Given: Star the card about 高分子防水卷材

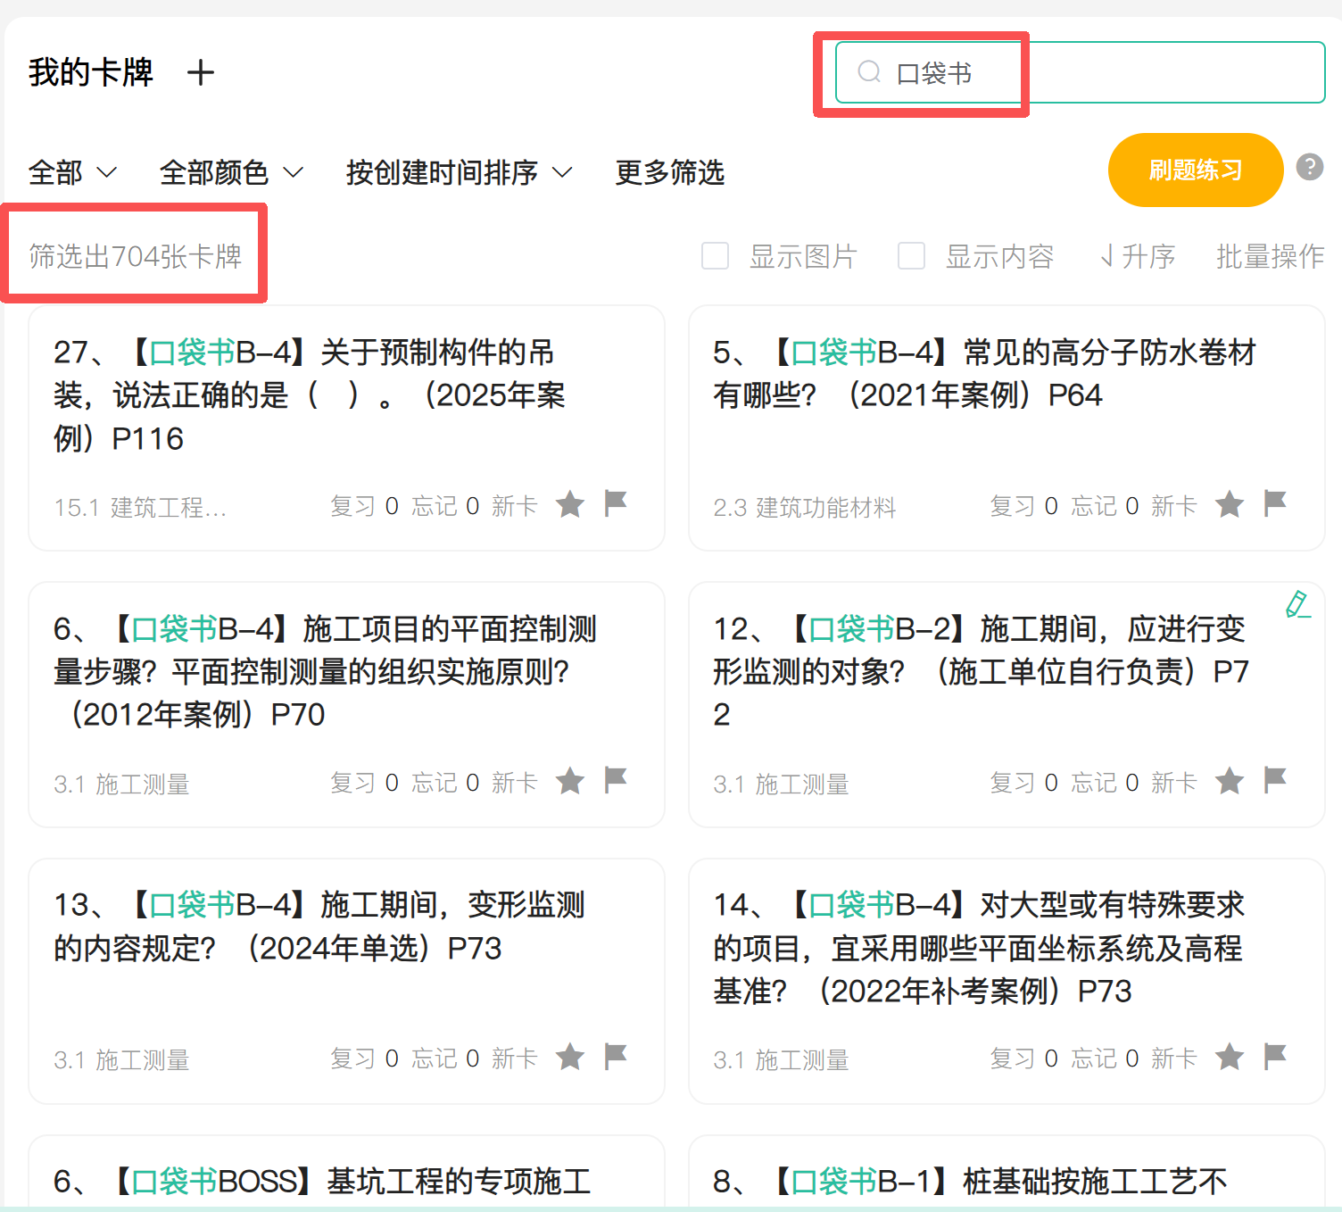Looking at the screenshot, I should (x=1230, y=504).
